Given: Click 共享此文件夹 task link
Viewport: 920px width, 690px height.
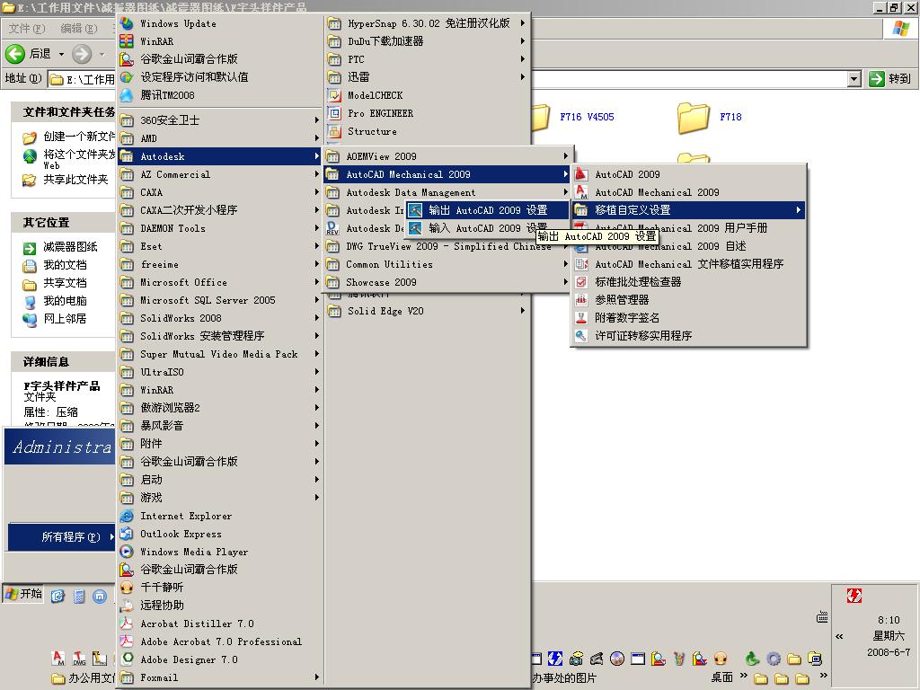Looking at the screenshot, I should click(x=65, y=180).
